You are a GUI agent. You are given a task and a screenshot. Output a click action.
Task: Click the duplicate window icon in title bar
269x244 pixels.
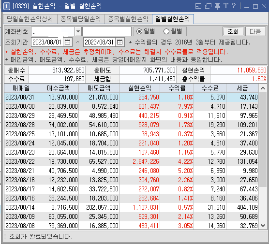[208, 6]
